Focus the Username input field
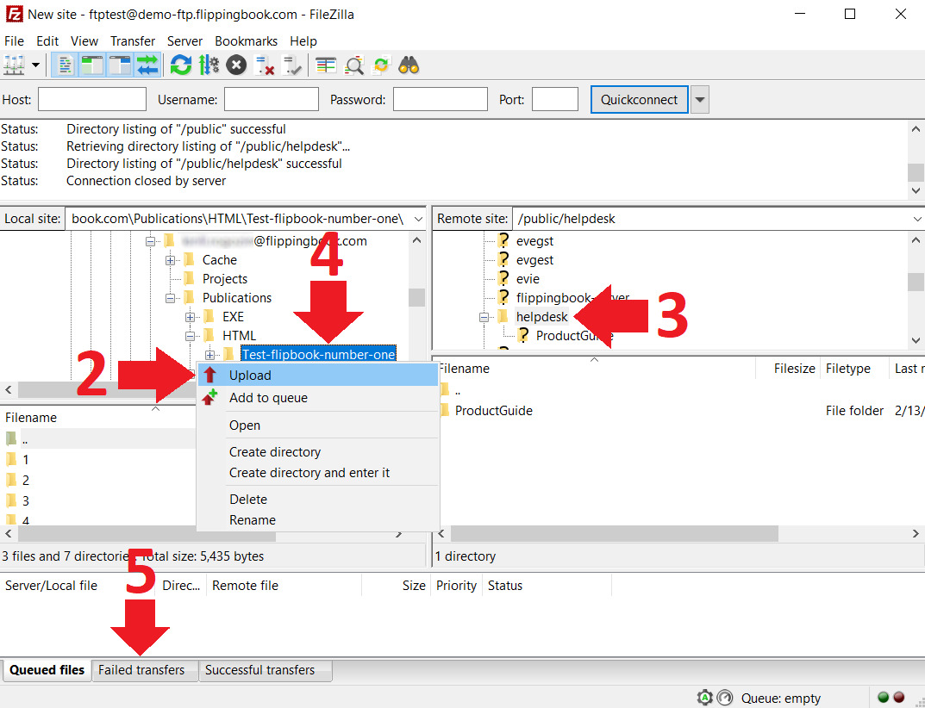The width and height of the screenshot is (925, 708). click(272, 100)
